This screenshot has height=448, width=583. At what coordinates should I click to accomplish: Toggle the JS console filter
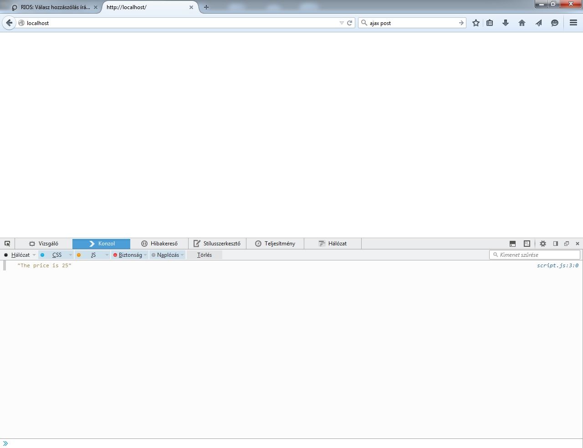(90, 255)
